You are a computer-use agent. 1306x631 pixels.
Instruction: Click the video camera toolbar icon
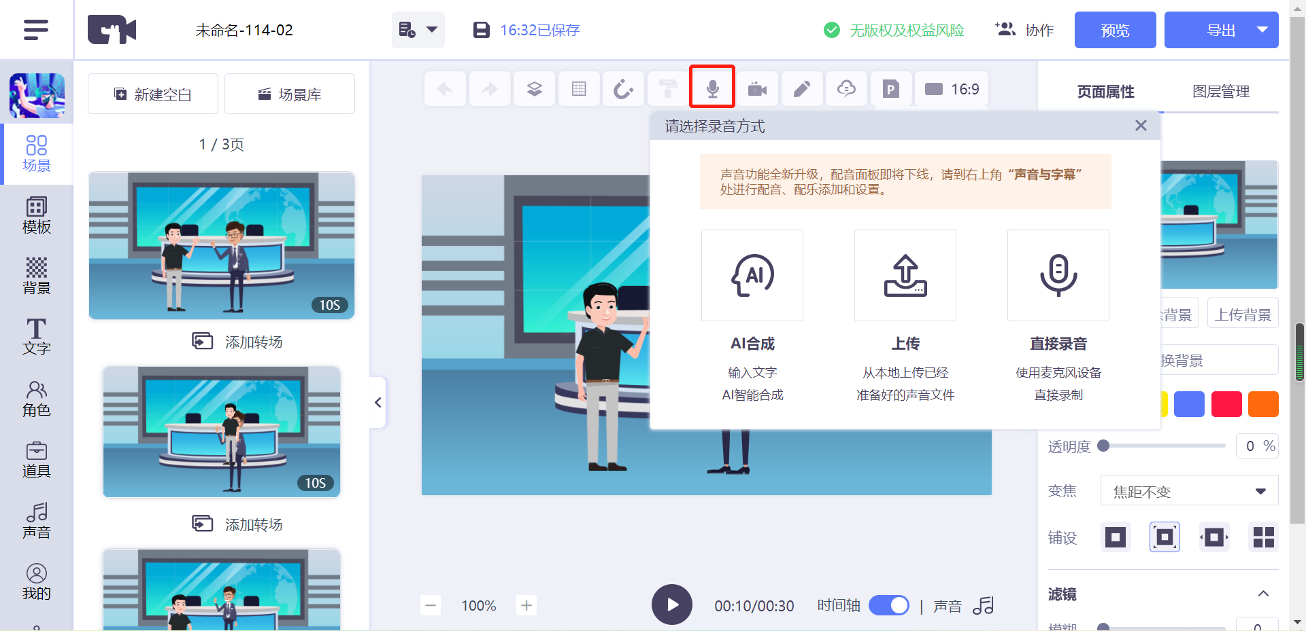[757, 89]
